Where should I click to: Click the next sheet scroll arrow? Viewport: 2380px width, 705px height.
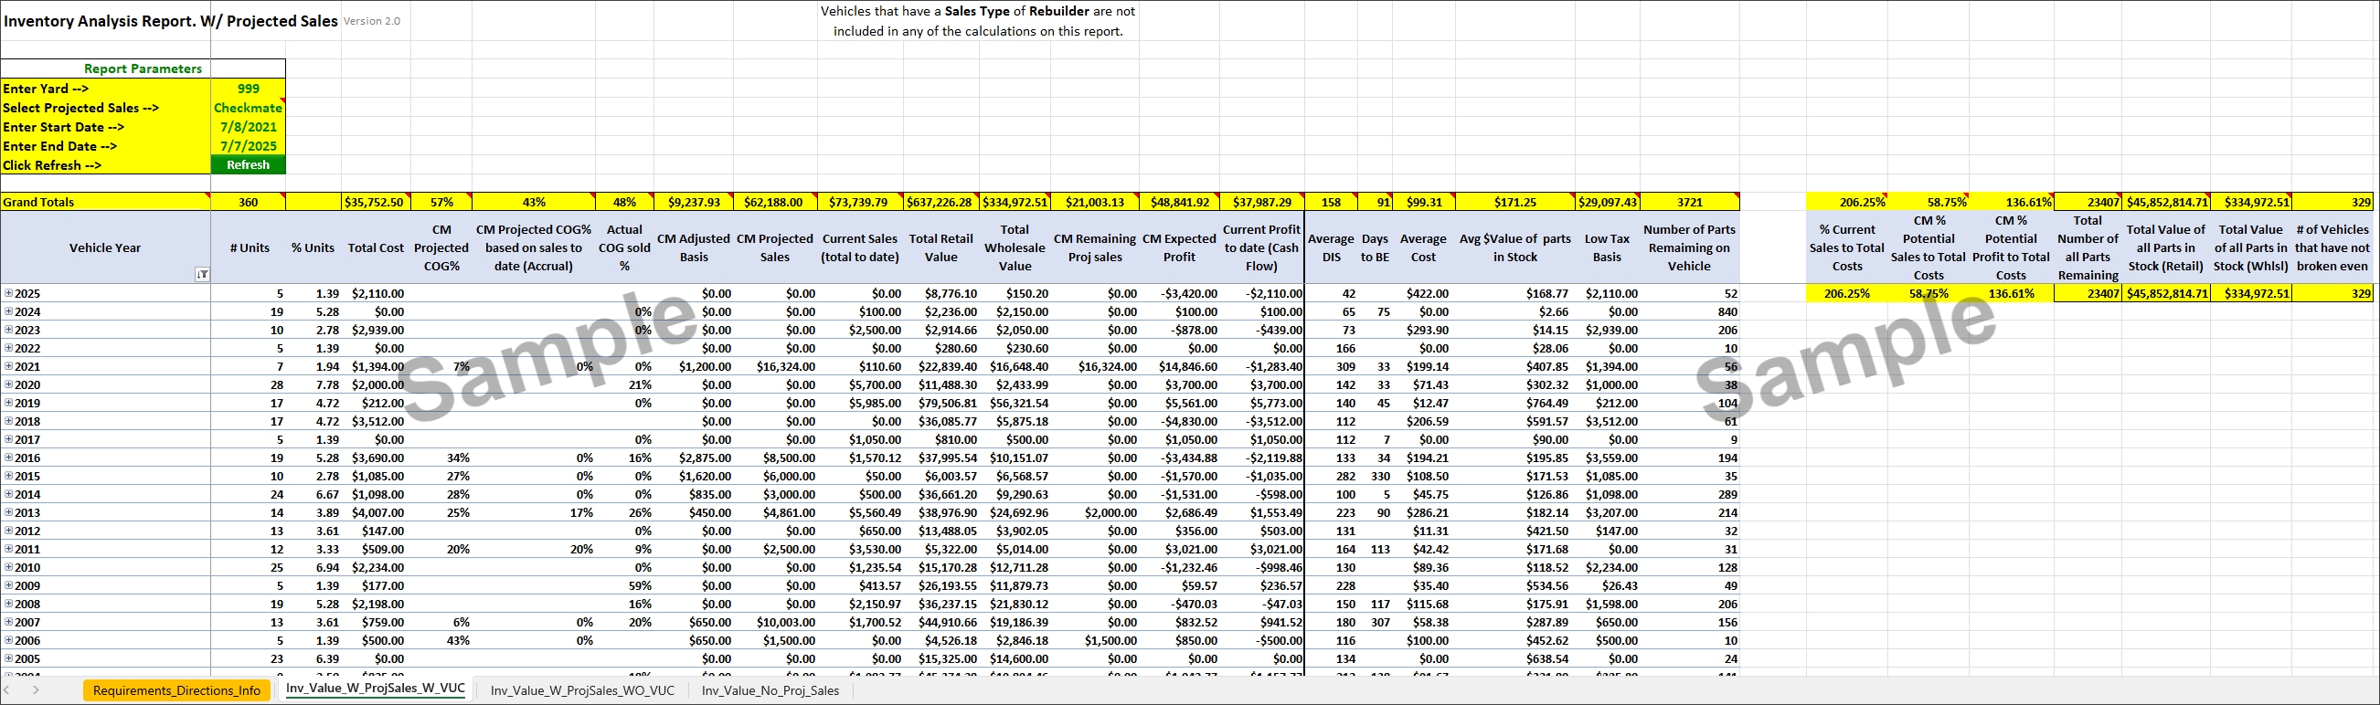35,690
